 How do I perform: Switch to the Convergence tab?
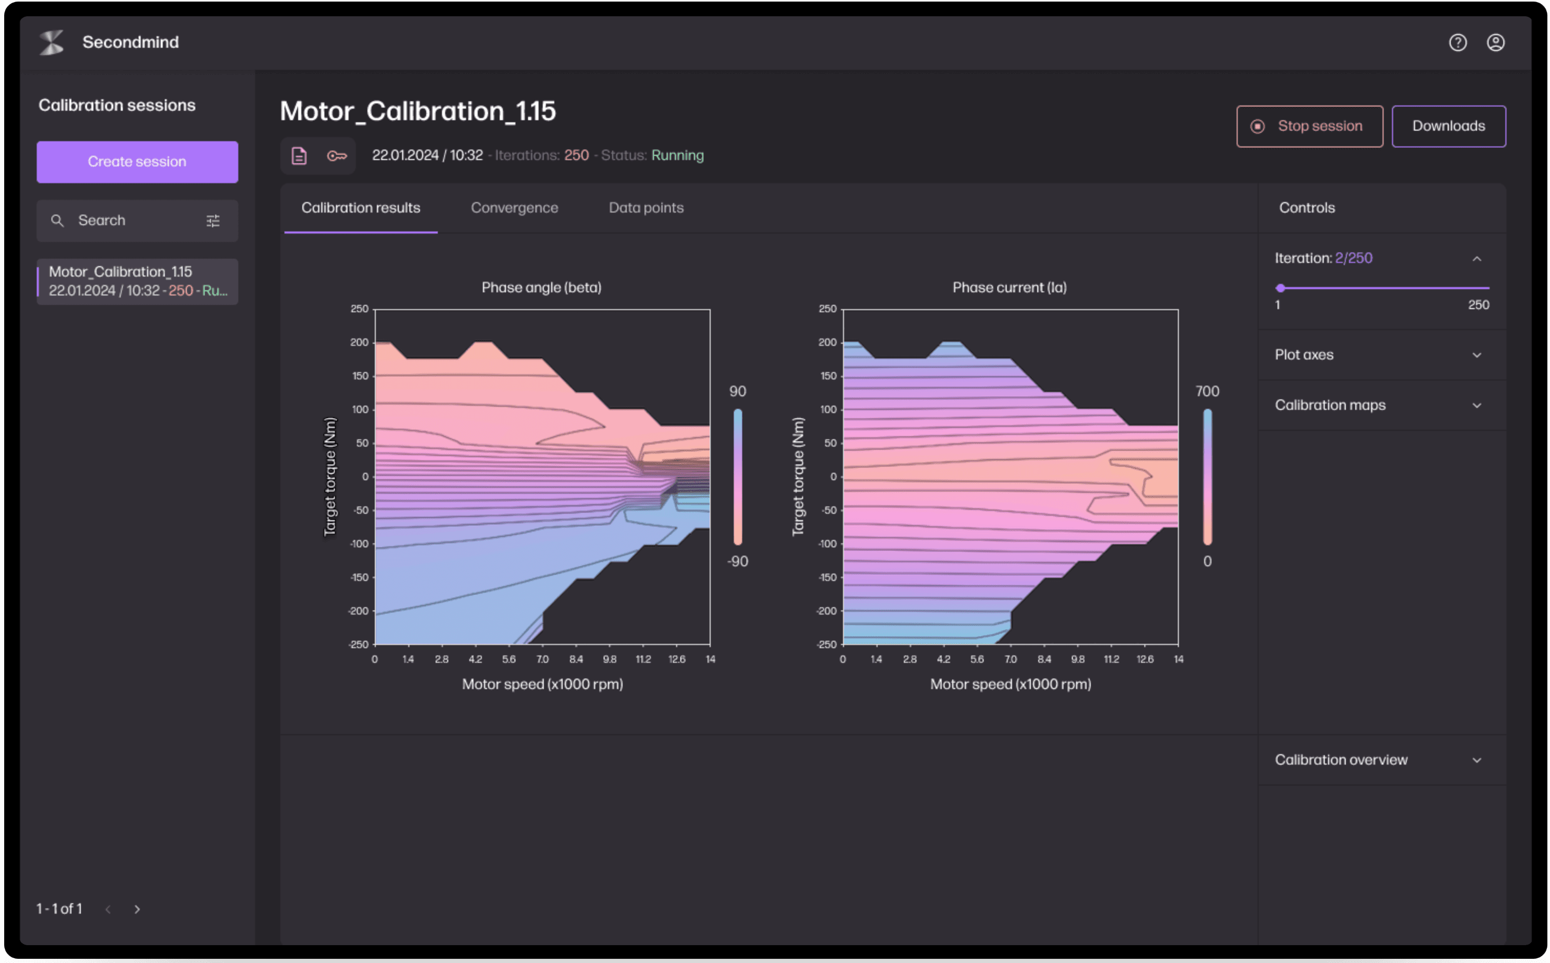pyautogui.click(x=514, y=208)
